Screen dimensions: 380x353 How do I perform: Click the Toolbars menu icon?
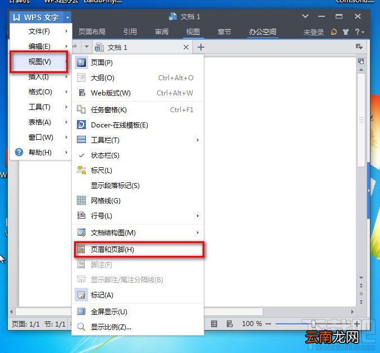[81, 140]
